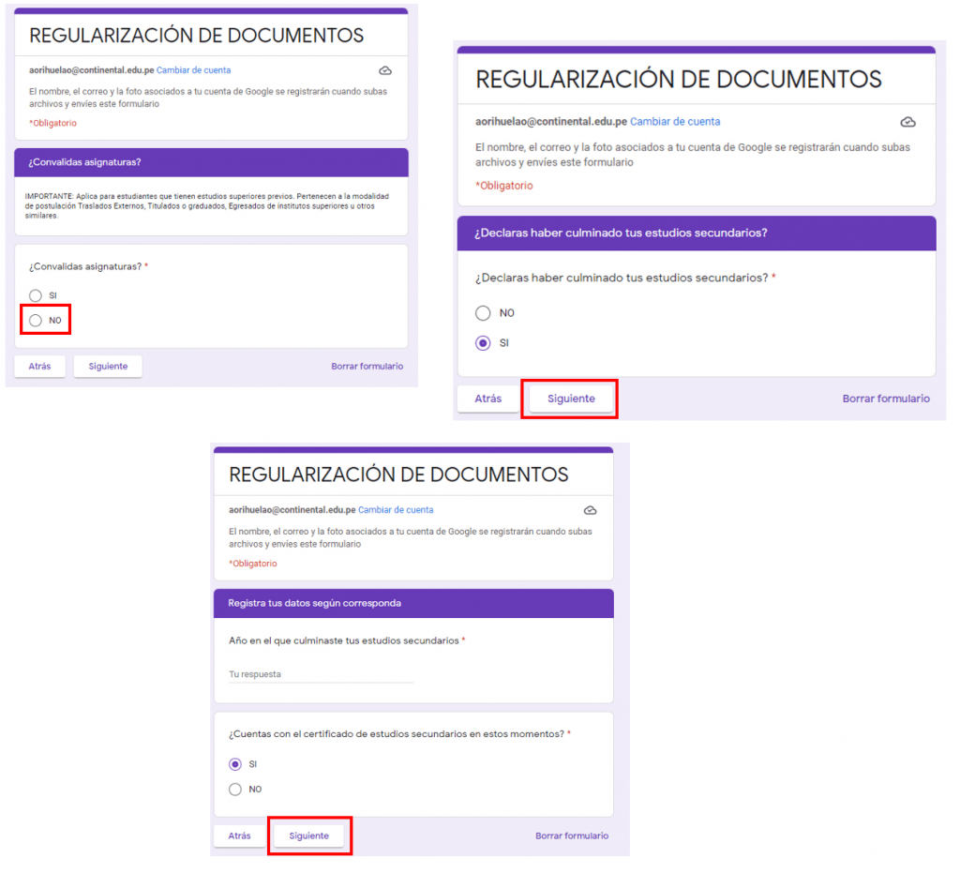
Task: Select NO for ¿Convalidas asignaturas?
Action: click(x=36, y=321)
